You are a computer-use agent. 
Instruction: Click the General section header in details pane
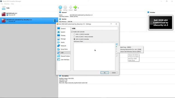[64, 13]
